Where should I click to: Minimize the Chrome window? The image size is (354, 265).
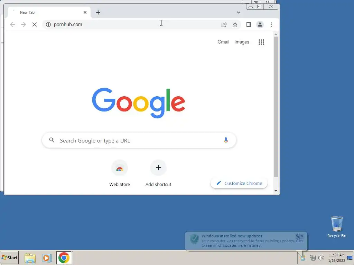pos(250,7)
